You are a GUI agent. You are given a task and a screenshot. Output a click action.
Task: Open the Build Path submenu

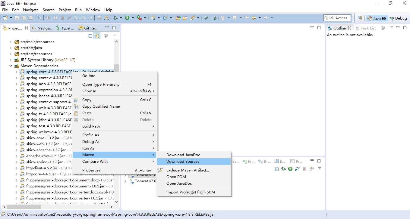tap(115, 126)
